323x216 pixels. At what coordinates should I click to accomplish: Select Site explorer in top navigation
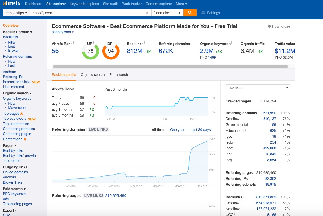(x=56, y=4)
